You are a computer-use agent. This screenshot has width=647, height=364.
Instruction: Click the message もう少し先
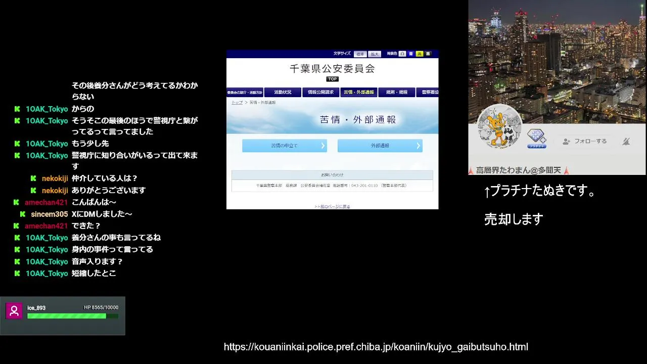tap(90, 144)
